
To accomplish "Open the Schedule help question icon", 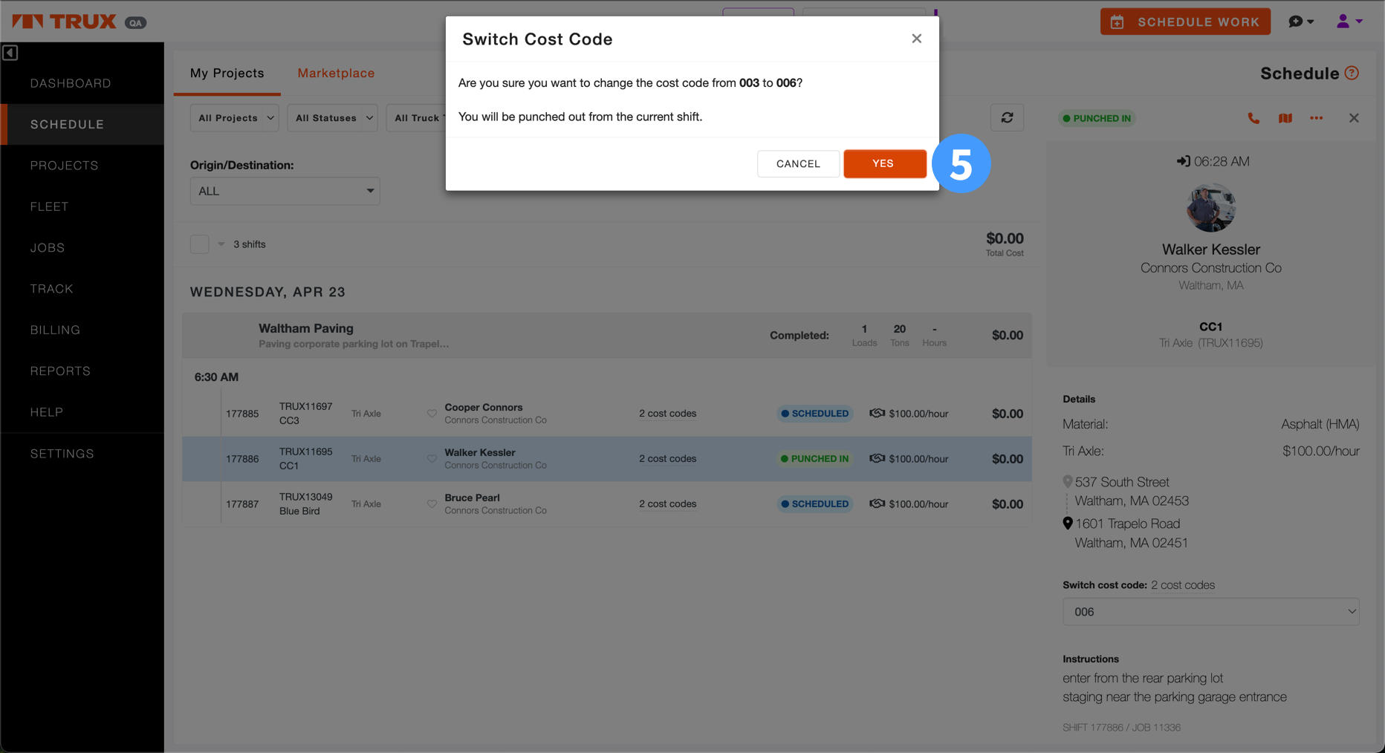I will coord(1352,73).
